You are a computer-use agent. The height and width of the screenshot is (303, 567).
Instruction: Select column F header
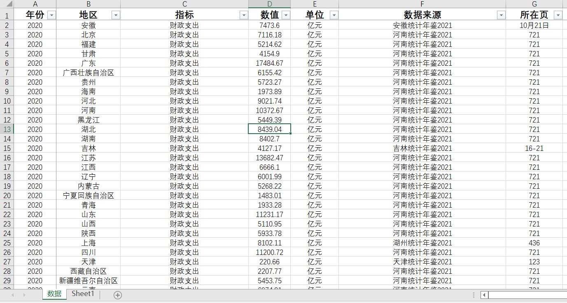coord(422,4)
